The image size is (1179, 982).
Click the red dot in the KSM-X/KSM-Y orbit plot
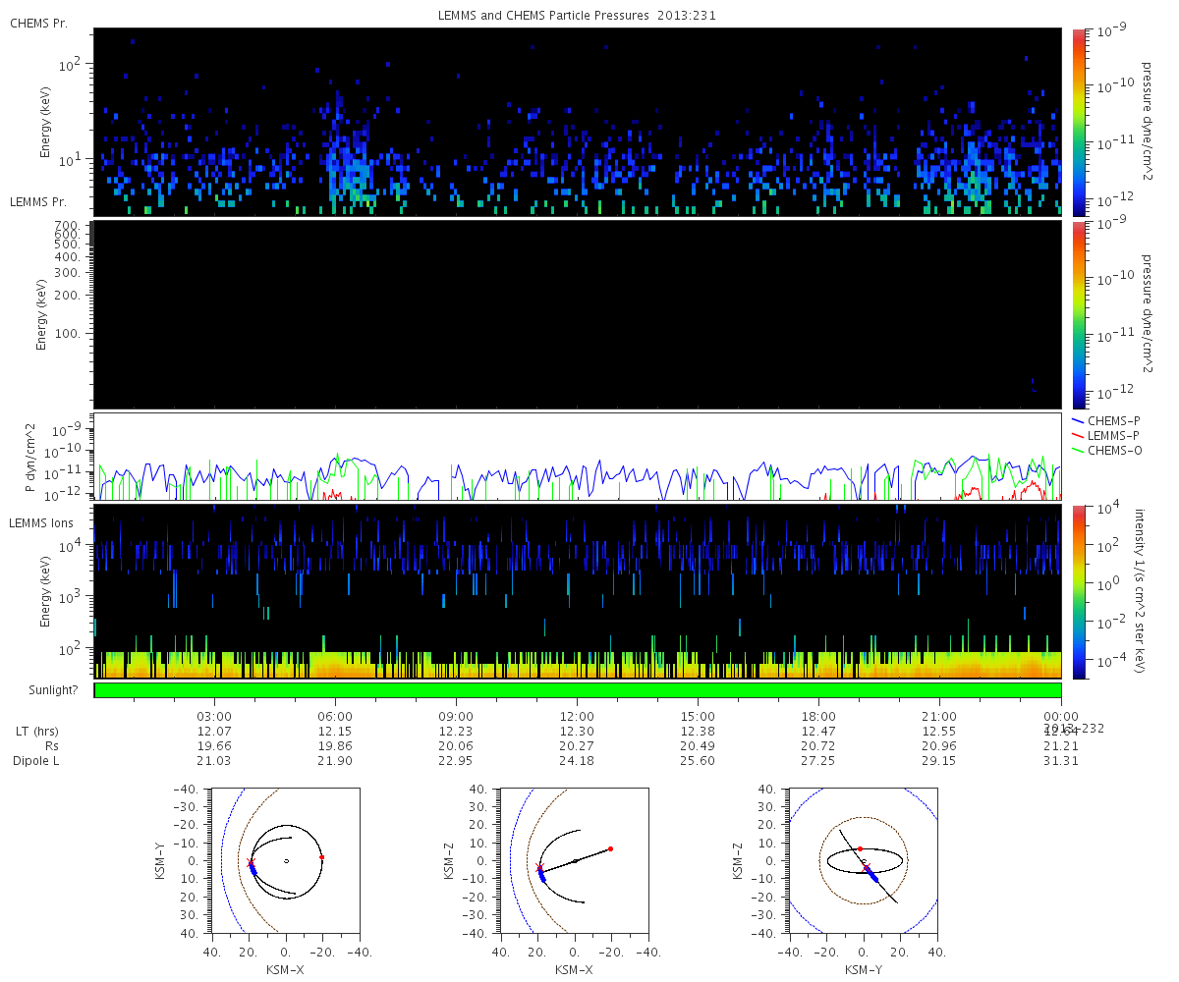point(321,857)
